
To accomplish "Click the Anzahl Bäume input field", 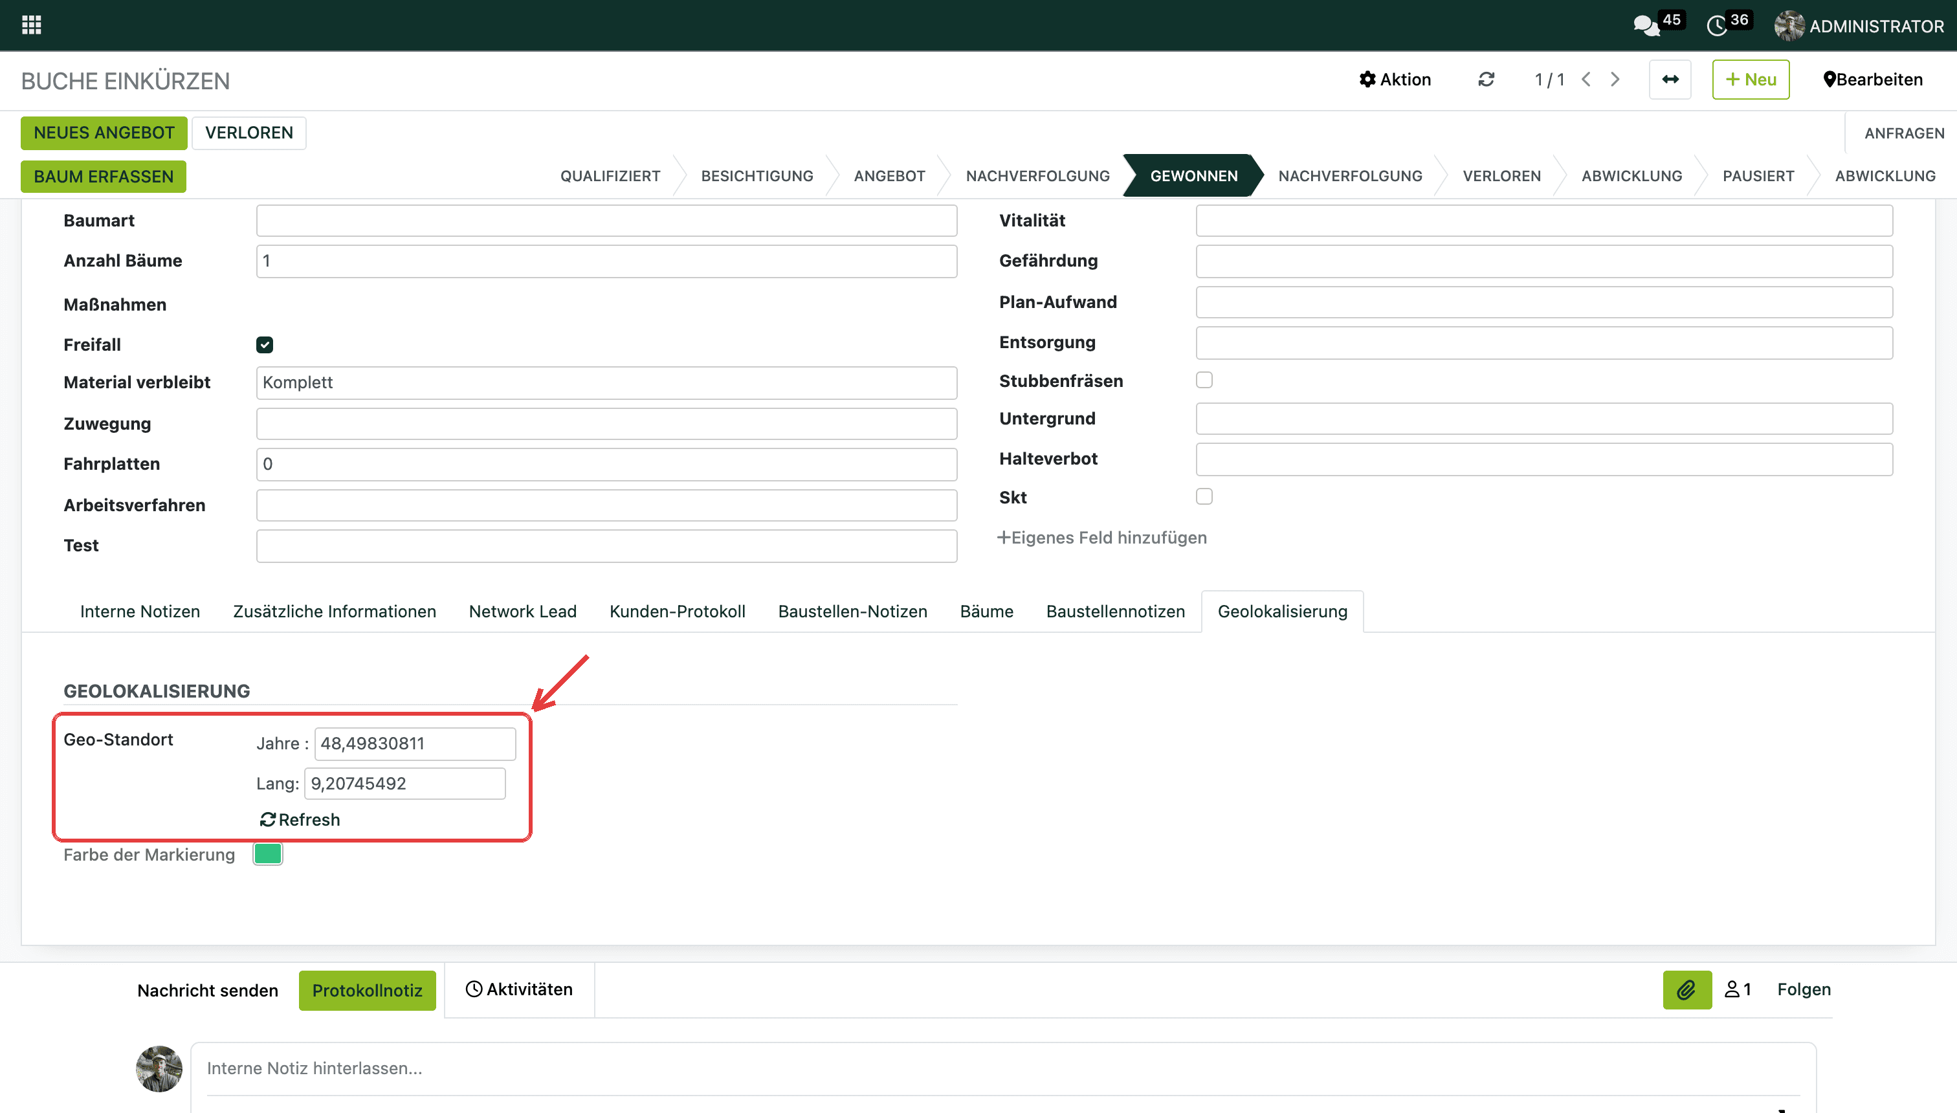I will point(606,261).
